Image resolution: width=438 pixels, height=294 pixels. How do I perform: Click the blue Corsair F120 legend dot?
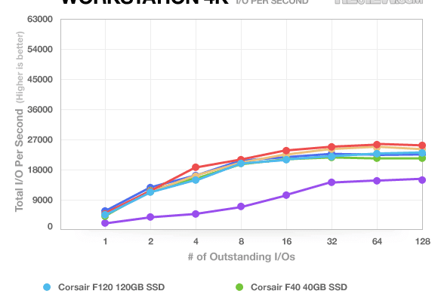click(47, 287)
